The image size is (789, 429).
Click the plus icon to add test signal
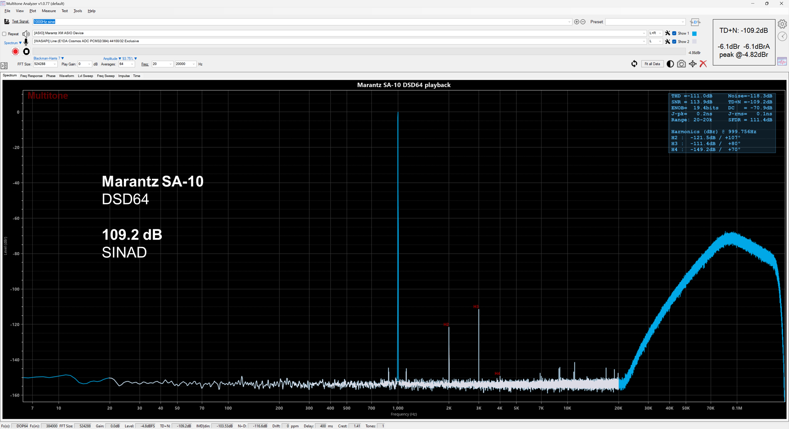point(577,22)
